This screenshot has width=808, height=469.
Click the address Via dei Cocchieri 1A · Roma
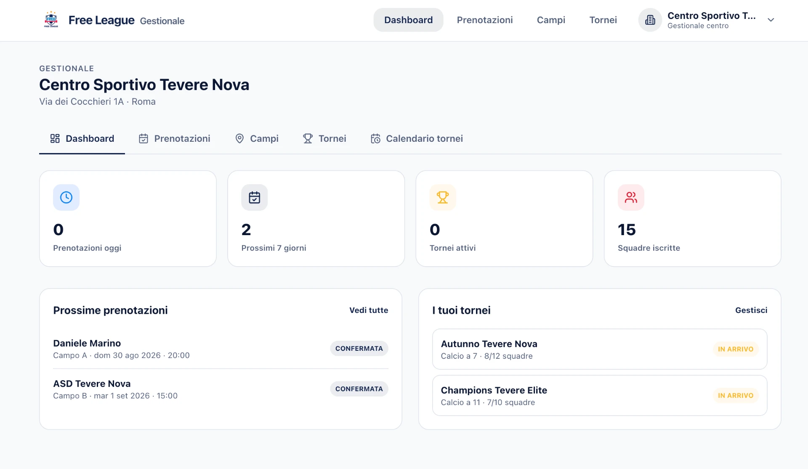[x=97, y=101]
